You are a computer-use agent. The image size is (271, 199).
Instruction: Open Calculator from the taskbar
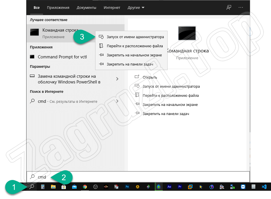point(43,187)
